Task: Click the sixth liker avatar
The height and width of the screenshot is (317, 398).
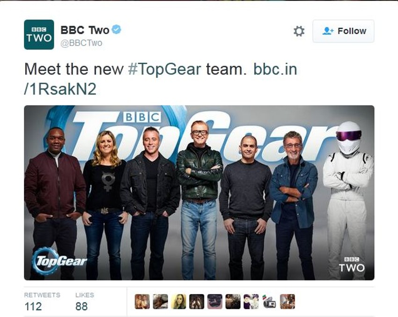Action: coord(233,302)
